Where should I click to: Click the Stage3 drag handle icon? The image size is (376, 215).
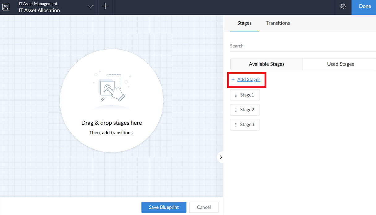pyautogui.click(x=236, y=125)
